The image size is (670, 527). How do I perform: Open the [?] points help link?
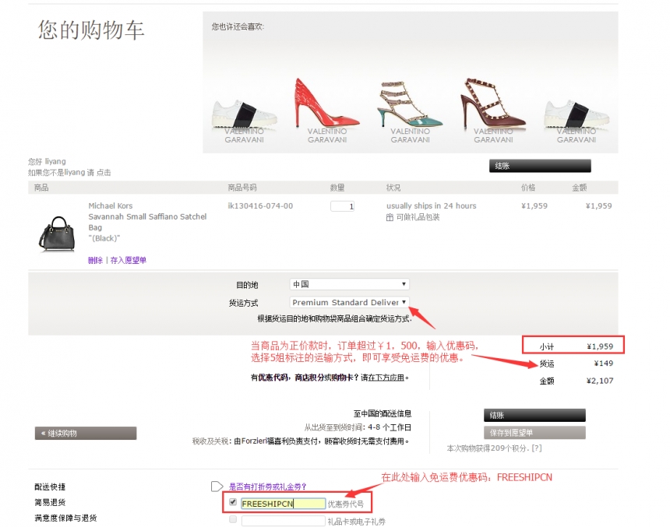pos(537,448)
